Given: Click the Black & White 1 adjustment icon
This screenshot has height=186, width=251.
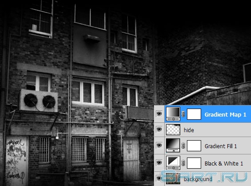Looking at the screenshot, I should (x=173, y=163).
